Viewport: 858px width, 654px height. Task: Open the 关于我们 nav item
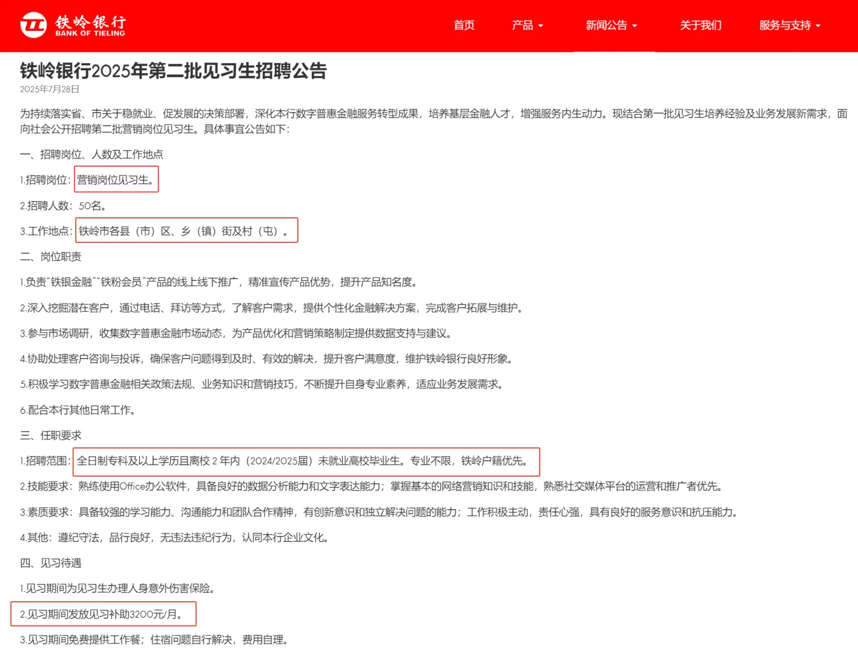point(701,25)
